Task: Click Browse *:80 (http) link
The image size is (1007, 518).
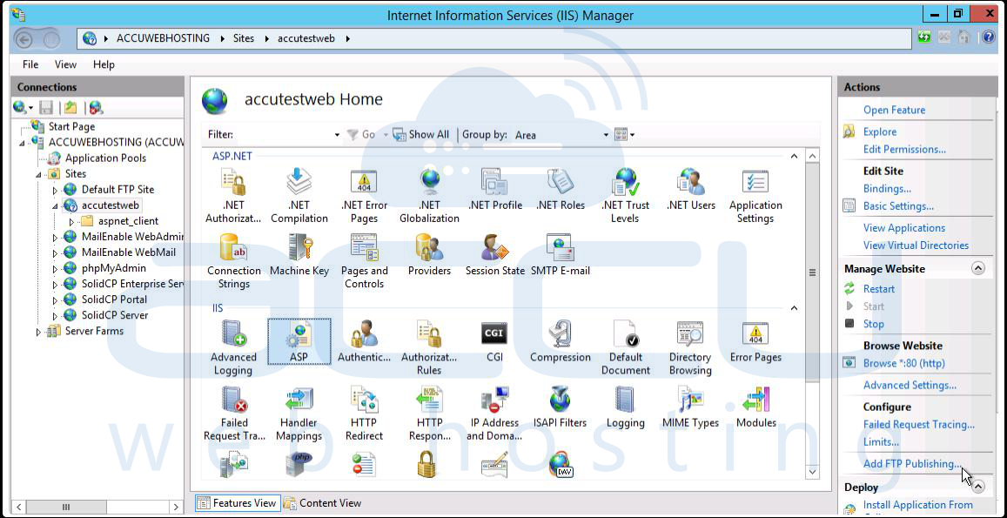Action: click(x=903, y=363)
